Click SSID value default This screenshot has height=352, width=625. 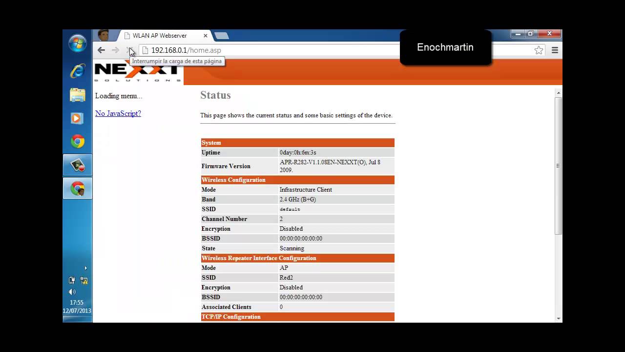pos(290,209)
